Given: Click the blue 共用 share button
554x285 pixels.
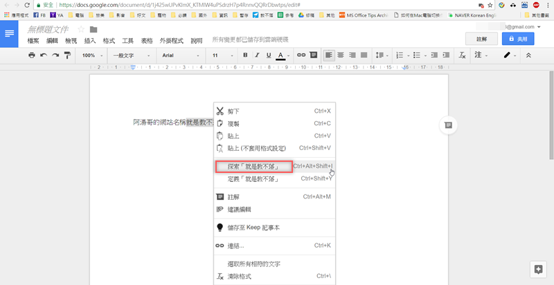Looking at the screenshot, I should (x=522, y=39).
